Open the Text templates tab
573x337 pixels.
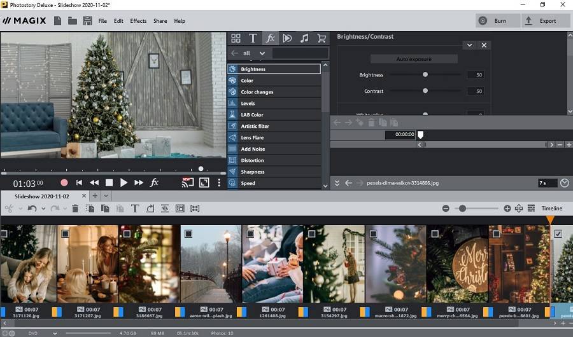(253, 38)
